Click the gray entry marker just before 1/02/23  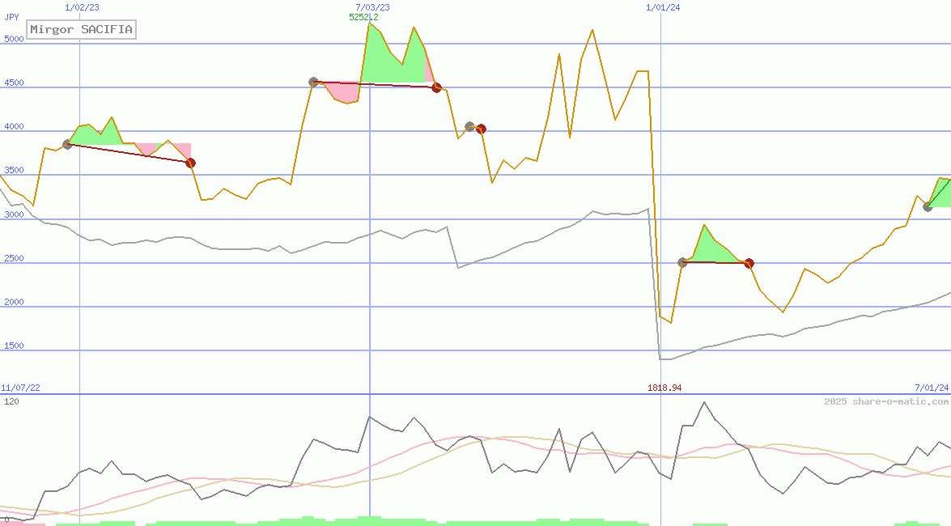[67, 144]
